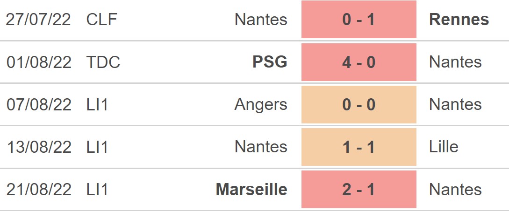509x211 pixels.
Task: Select the TDC competition label
Action: (103, 62)
